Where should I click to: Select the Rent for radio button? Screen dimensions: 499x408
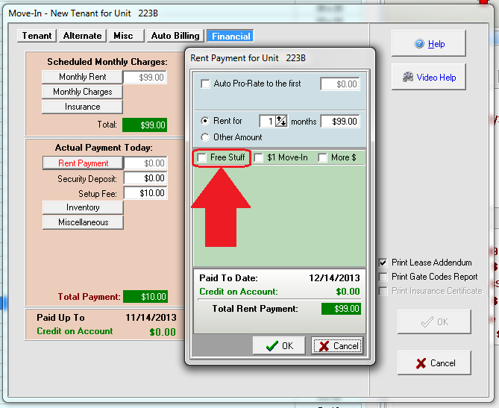(205, 121)
